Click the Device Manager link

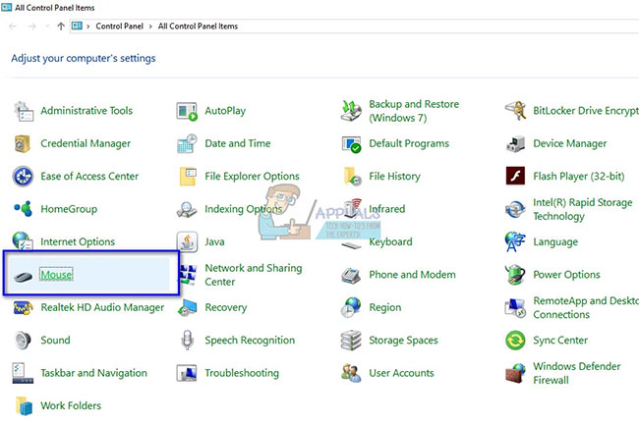coord(570,143)
